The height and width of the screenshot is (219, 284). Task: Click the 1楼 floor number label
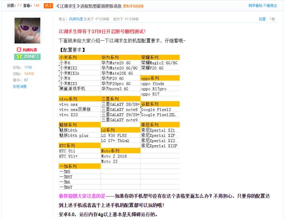[x=272, y=19]
